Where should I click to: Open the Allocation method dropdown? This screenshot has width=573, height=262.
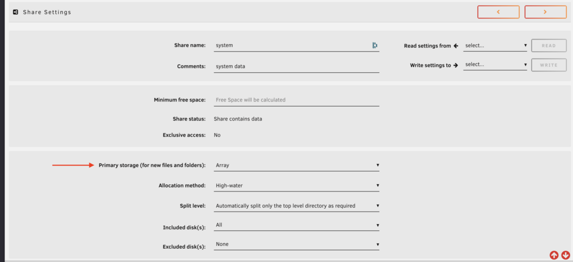[296, 186]
